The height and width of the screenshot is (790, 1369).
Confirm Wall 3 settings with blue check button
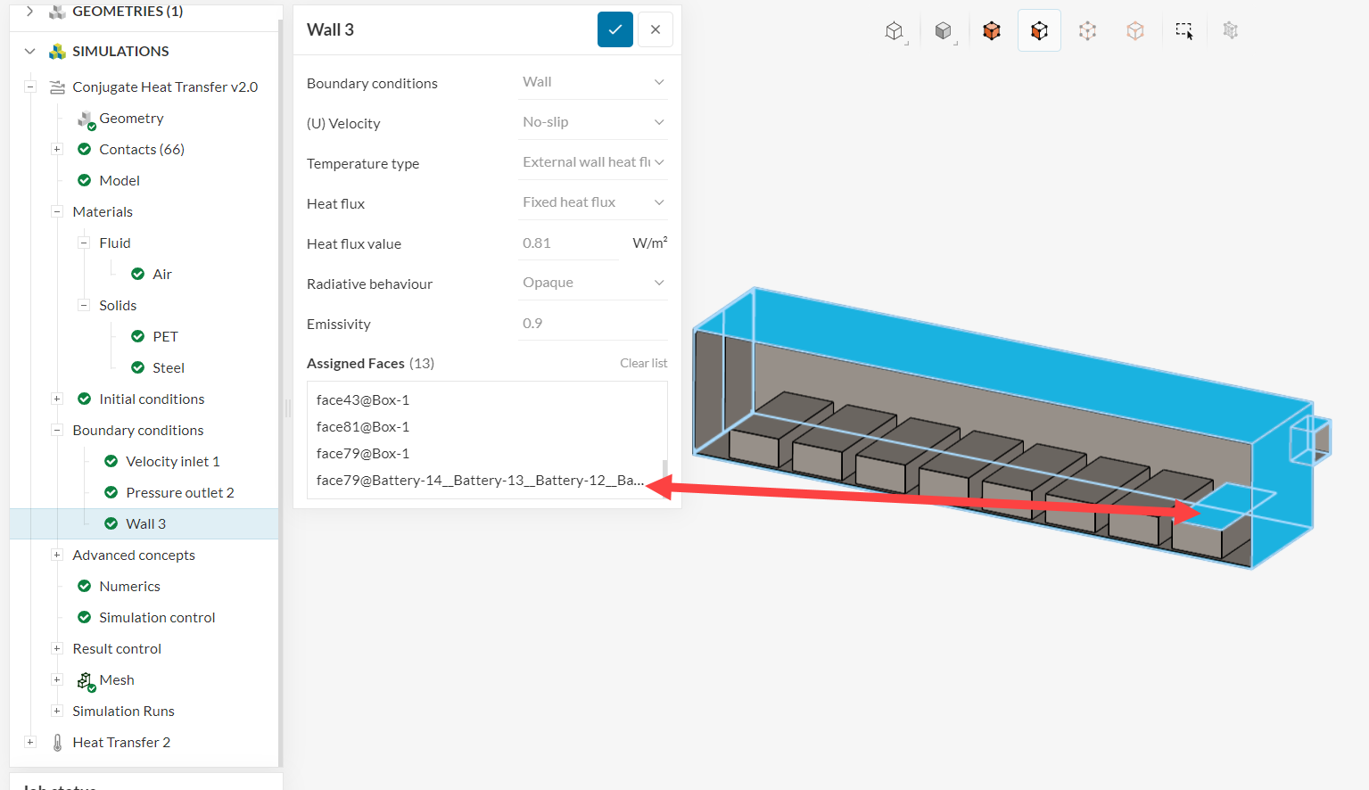(x=614, y=29)
